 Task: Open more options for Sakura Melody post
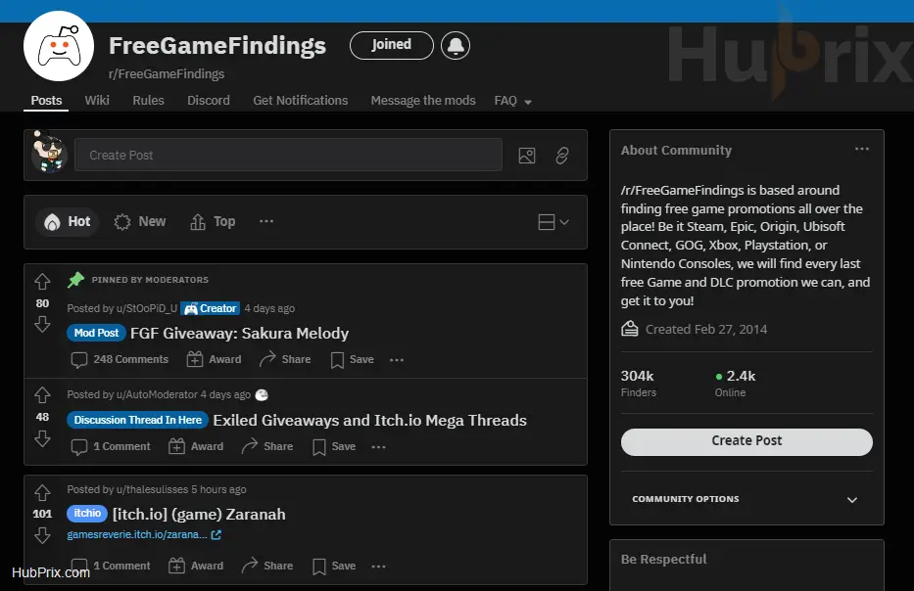[397, 360]
